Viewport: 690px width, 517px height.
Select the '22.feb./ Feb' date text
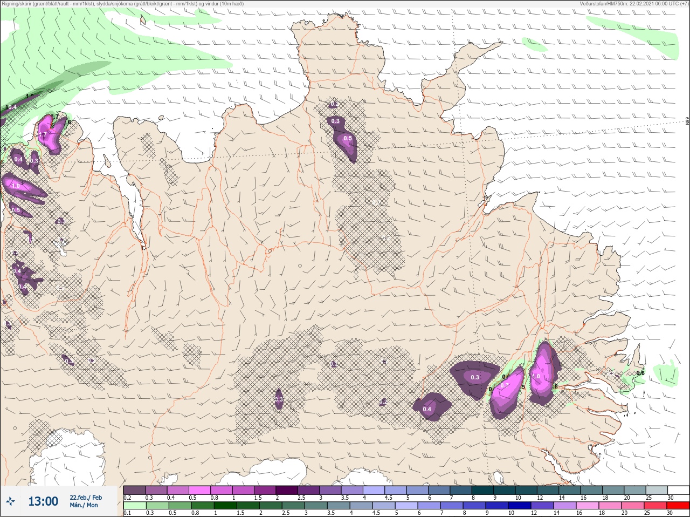pos(86,498)
